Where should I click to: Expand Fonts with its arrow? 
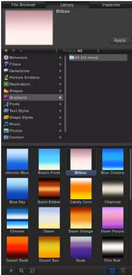60,104
